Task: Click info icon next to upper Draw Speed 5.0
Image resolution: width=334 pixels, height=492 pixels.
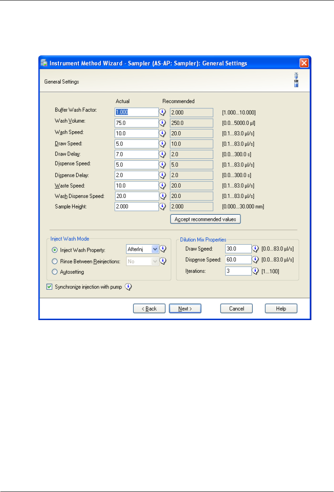Action: click(162, 144)
